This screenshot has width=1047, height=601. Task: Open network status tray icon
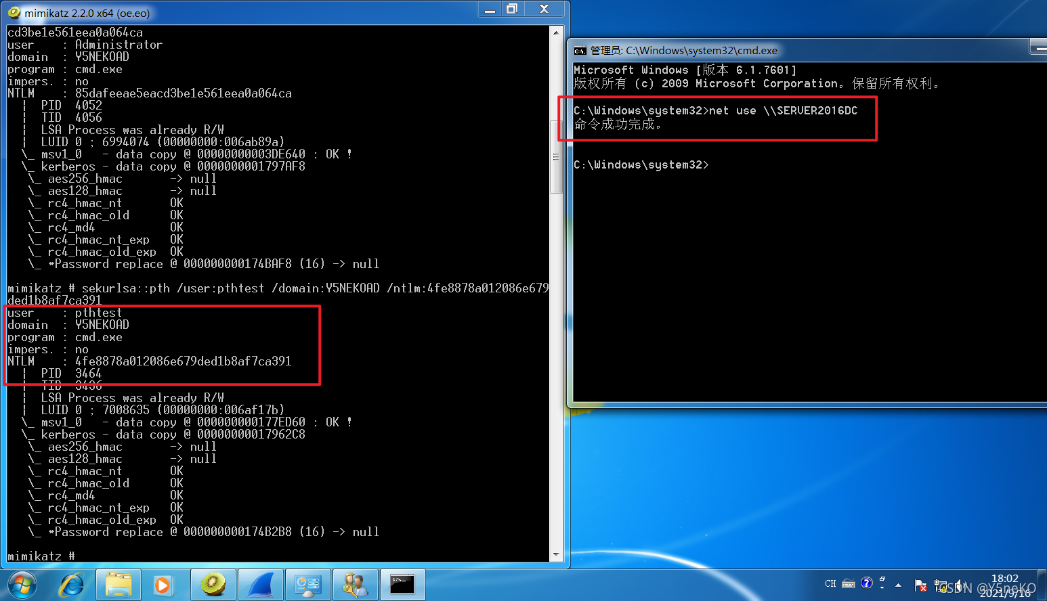pos(941,585)
